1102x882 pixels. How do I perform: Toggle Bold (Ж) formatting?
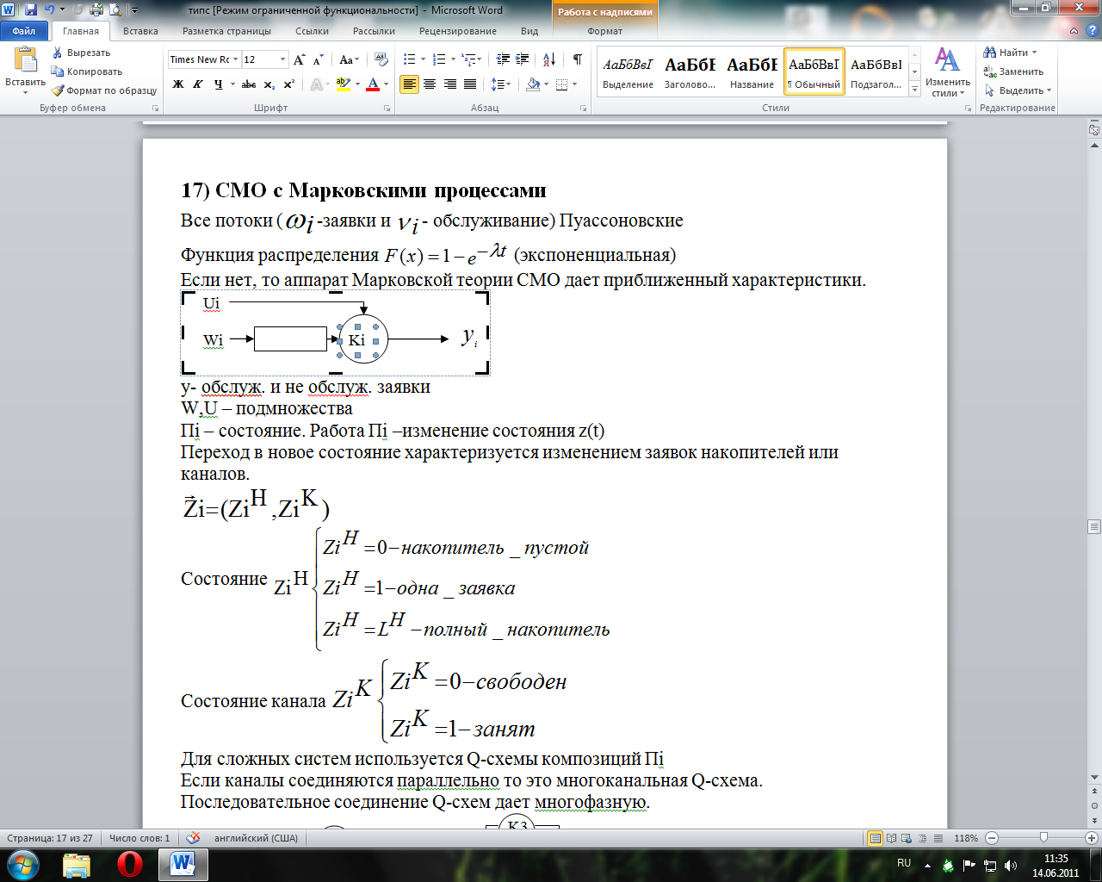point(178,84)
